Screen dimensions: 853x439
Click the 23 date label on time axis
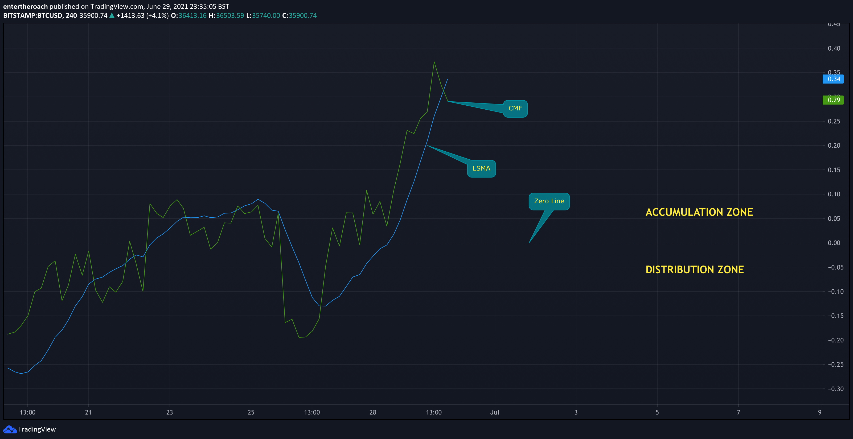170,412
